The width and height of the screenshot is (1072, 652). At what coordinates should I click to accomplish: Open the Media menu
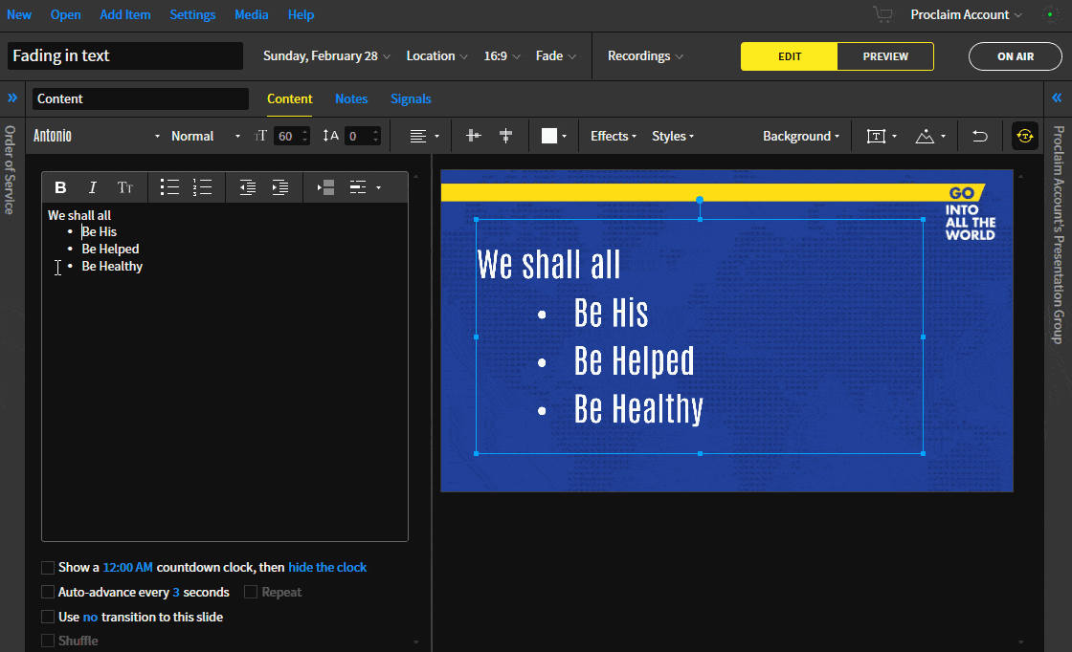251,14
